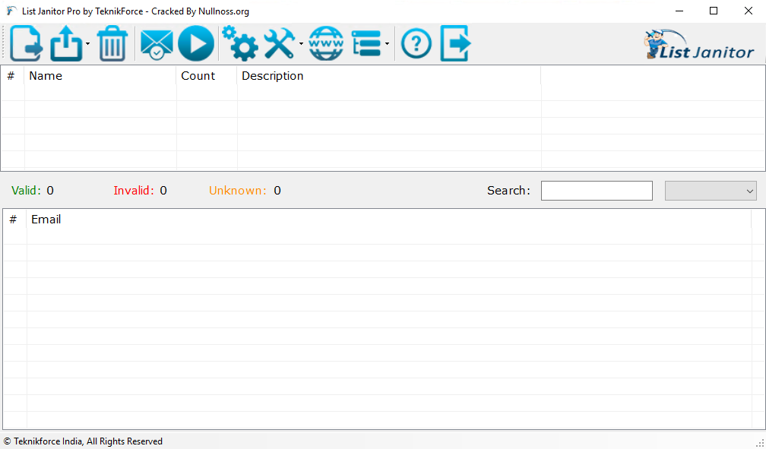The width and height of the screenshot is (766, 449).
Task: Open help with the question mark icon
Action: click(416, 44)
